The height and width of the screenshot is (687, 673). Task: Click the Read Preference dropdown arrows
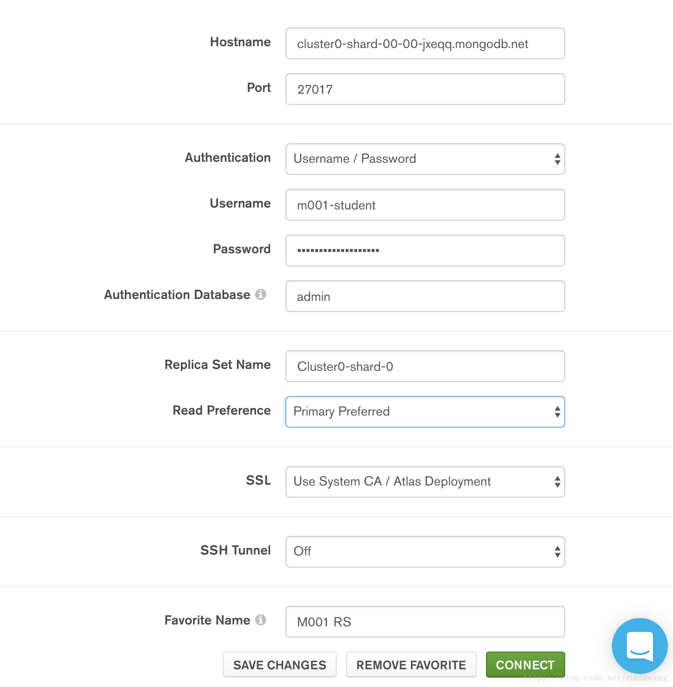coord(557,412)
